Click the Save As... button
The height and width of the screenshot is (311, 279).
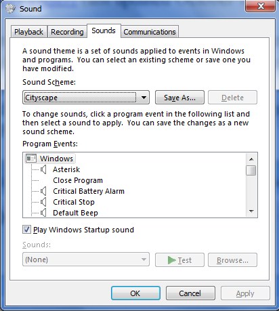coord(179,98)
